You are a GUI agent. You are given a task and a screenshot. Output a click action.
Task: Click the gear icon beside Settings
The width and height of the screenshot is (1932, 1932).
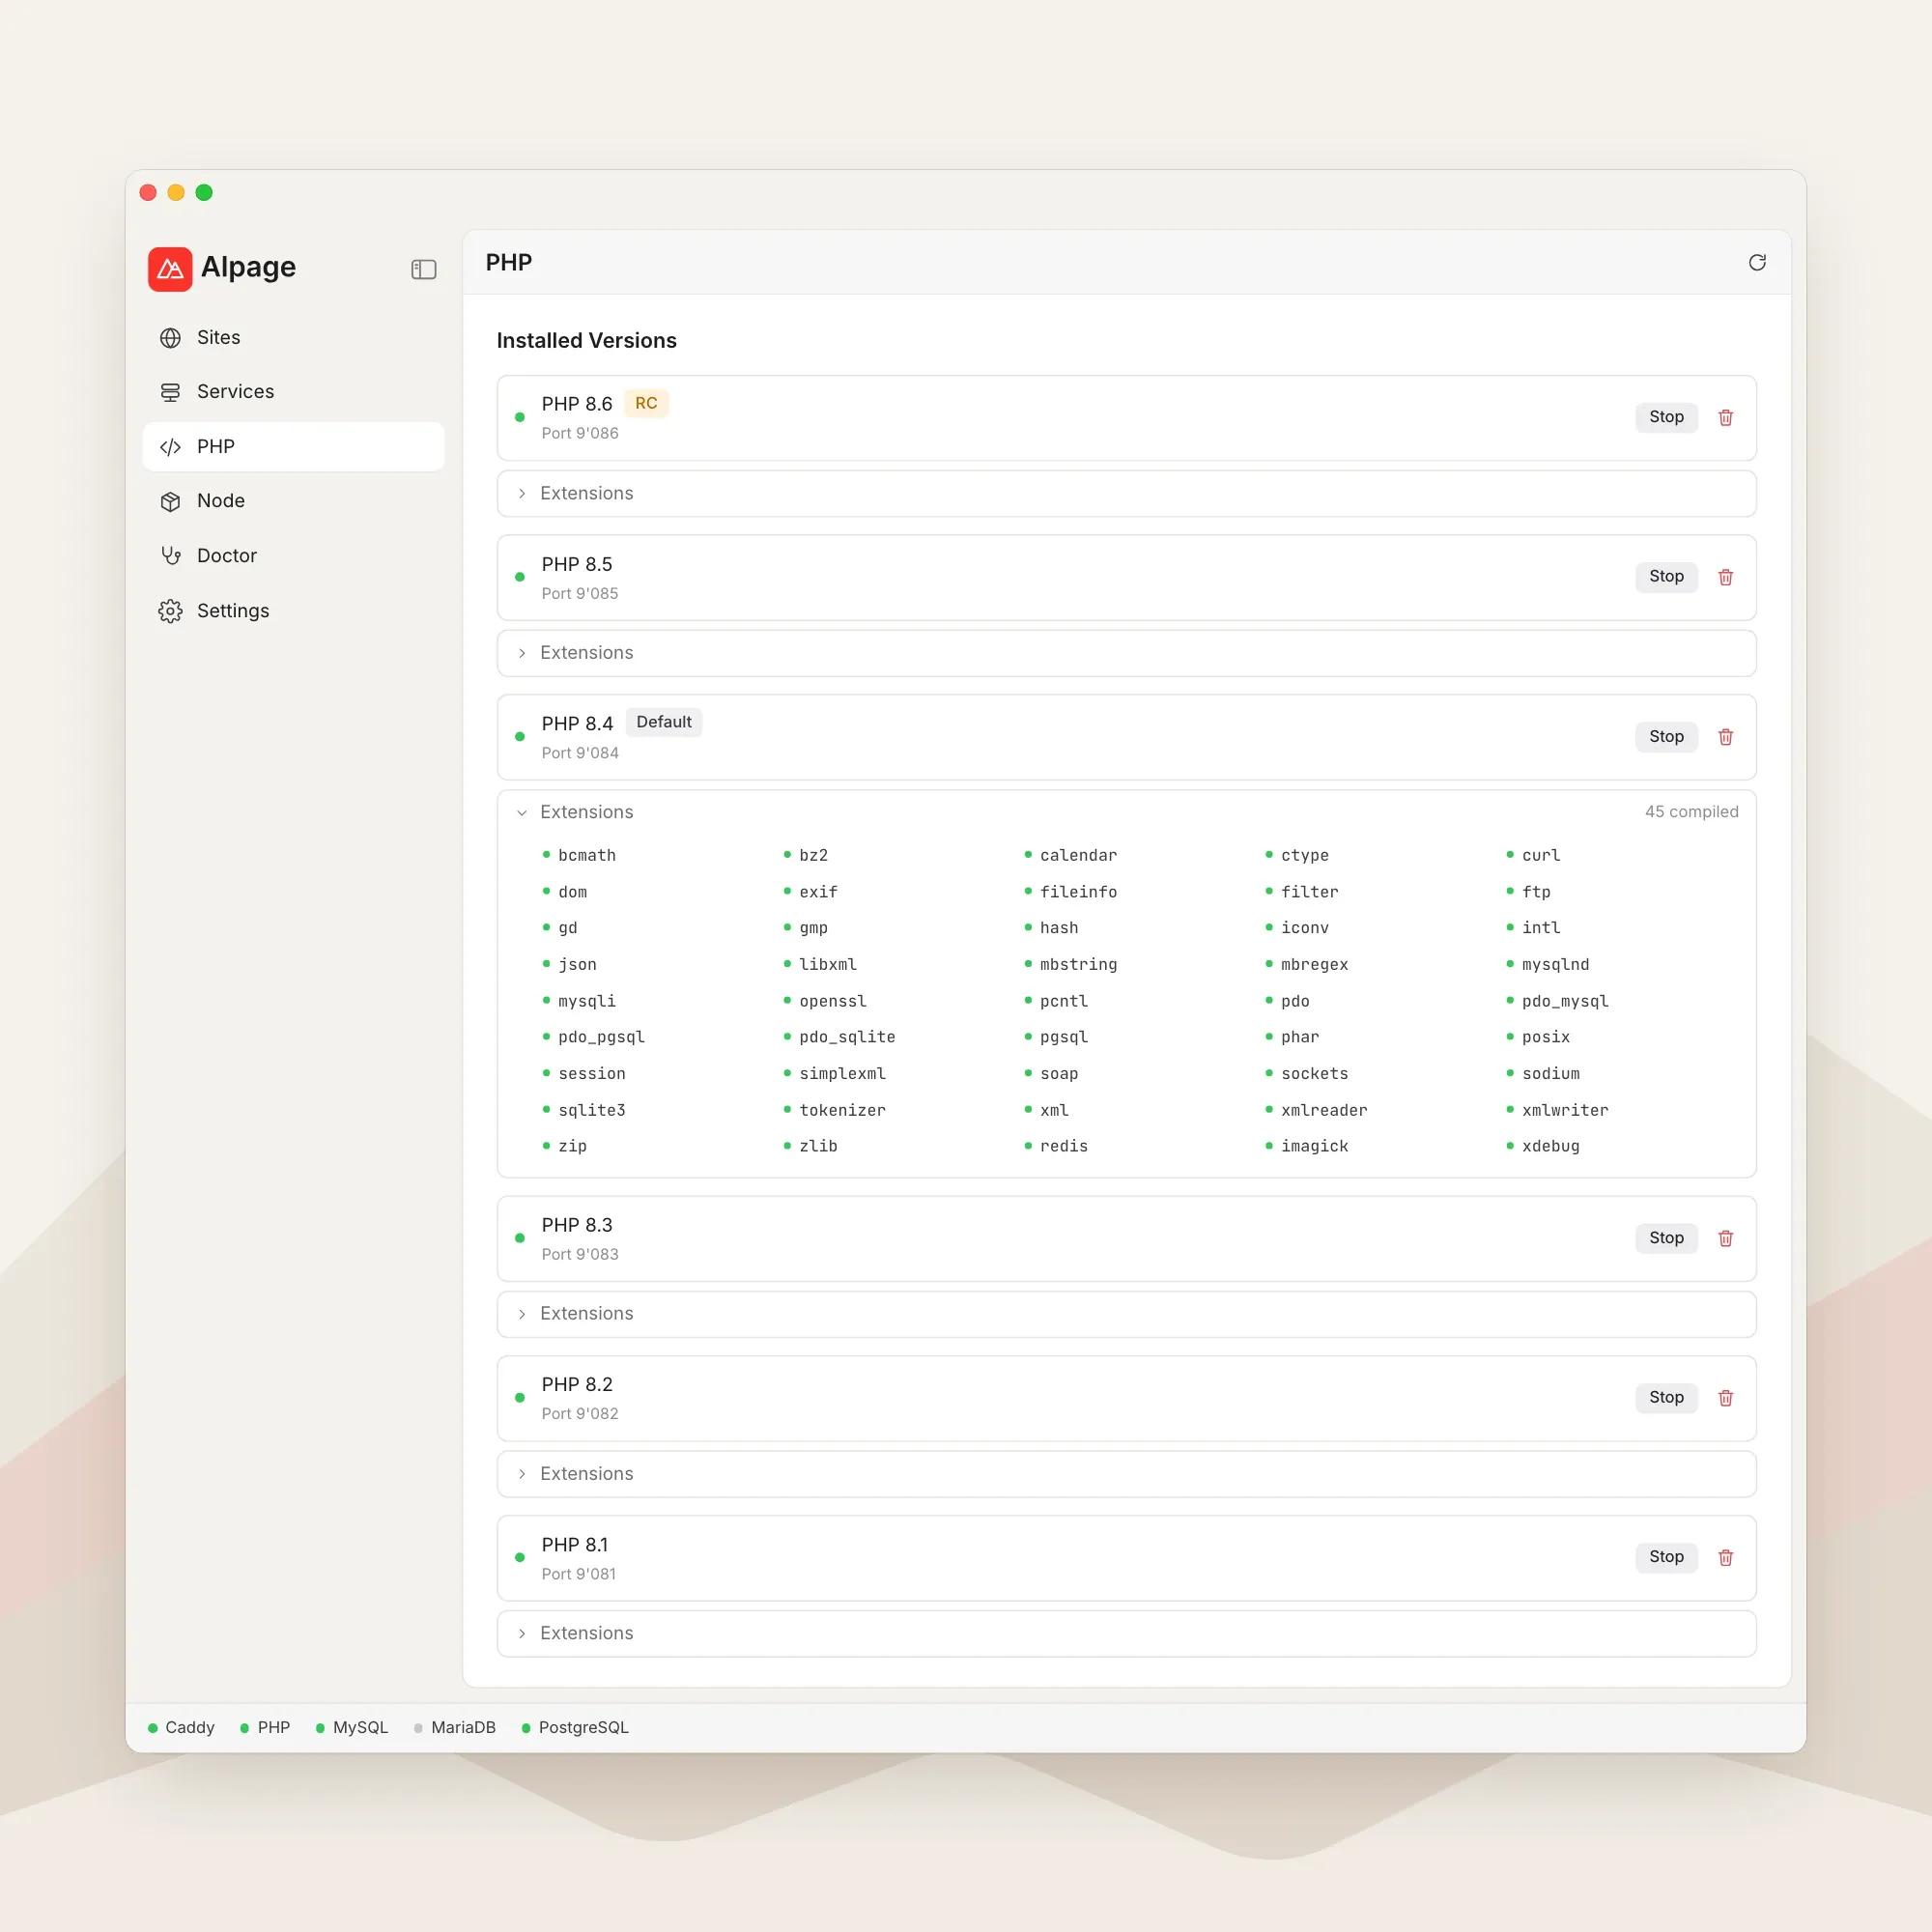coord(171,611)
